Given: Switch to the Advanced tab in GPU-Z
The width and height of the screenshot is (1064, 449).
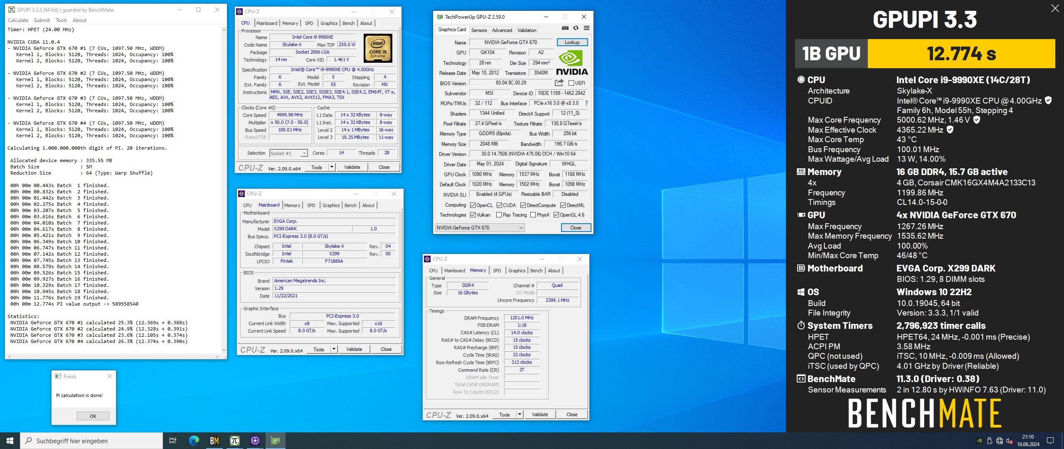Looking at the screenshot, I should [502, 30].
